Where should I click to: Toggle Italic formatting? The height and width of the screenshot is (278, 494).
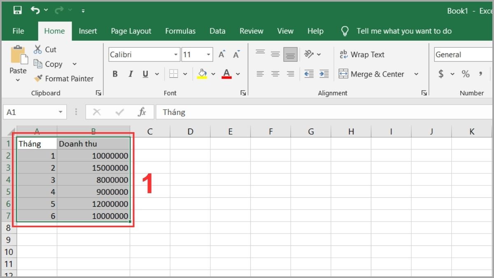click(x=130, y=74)
